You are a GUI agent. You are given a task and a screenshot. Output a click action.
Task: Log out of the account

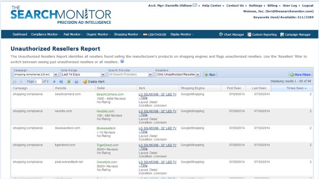[x=308, y=5]
